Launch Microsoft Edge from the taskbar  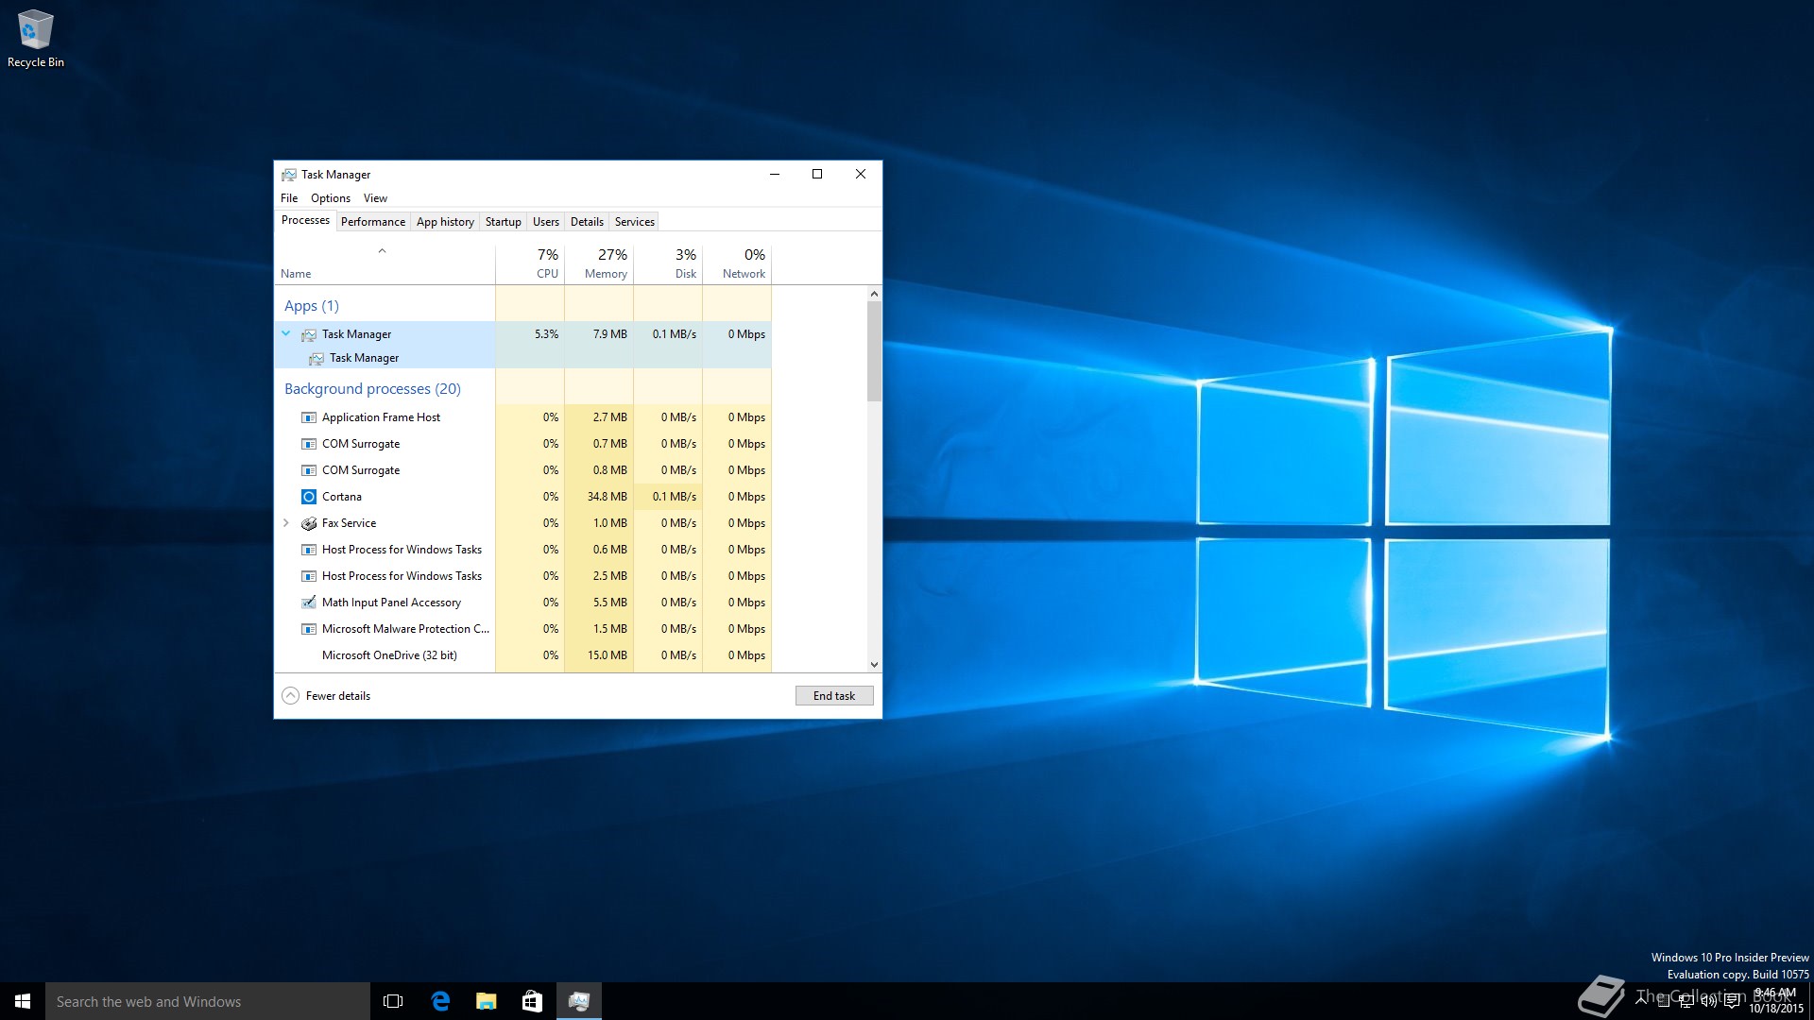coord(440,1001)
